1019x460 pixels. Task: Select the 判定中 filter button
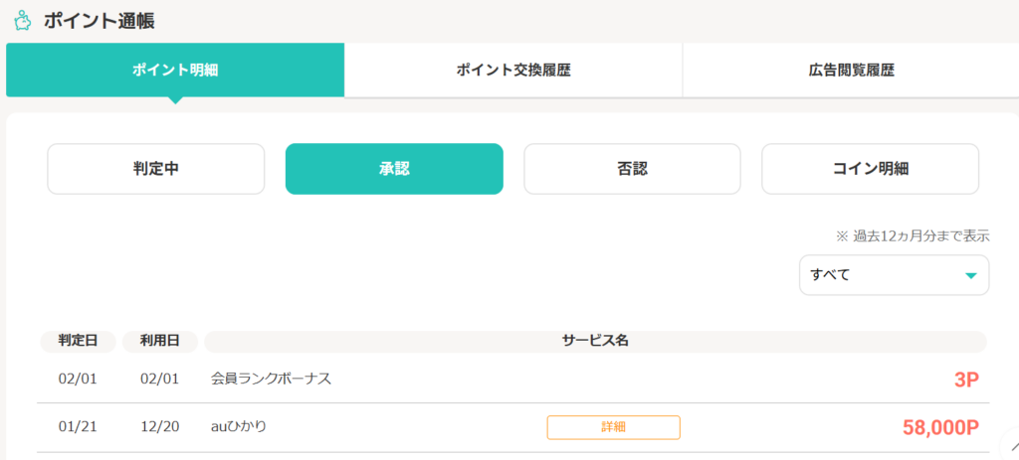pyautogui.click(x=156, y=169)
